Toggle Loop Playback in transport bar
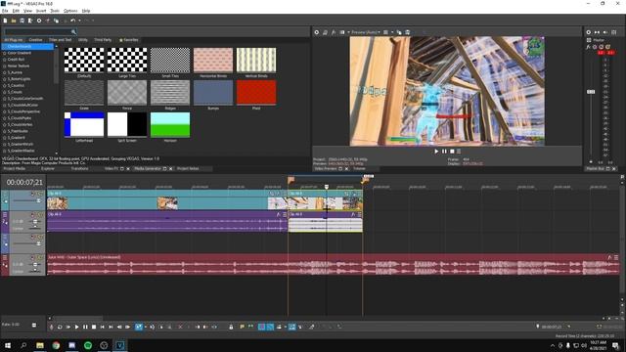This screenshot has height=352, width=626. click(x=60, y=327)
